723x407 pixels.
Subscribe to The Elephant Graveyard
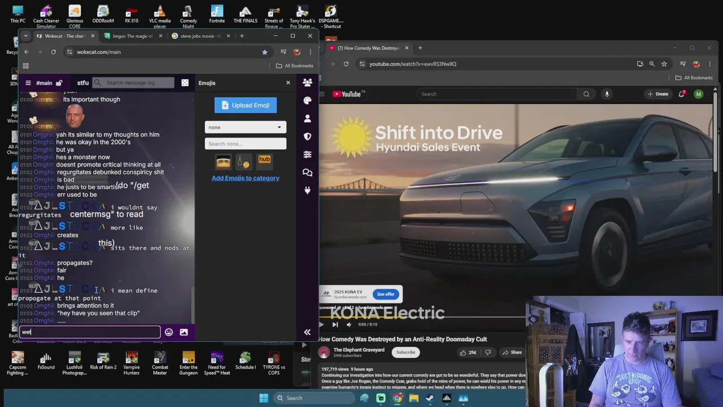406,352
